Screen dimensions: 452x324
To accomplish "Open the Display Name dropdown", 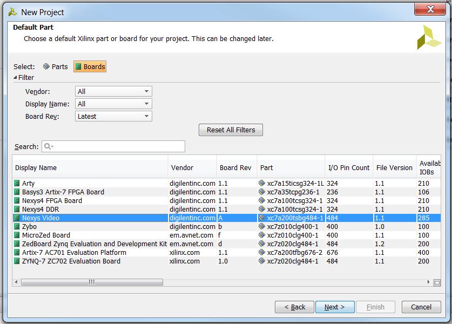I will click(113, 104).
